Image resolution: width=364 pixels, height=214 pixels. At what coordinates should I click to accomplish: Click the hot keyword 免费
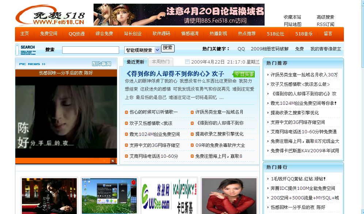coord(299,49)
